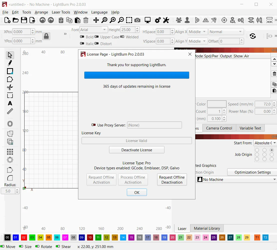The width and height of the screenshot is (277, 250).
Task: Toggle the Welded text switch
Action: point(122,37)
